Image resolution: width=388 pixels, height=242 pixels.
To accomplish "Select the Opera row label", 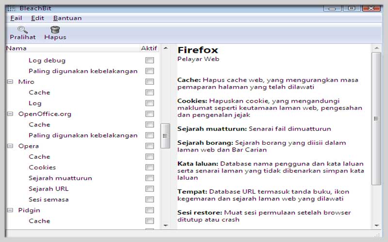I will 29,146.
